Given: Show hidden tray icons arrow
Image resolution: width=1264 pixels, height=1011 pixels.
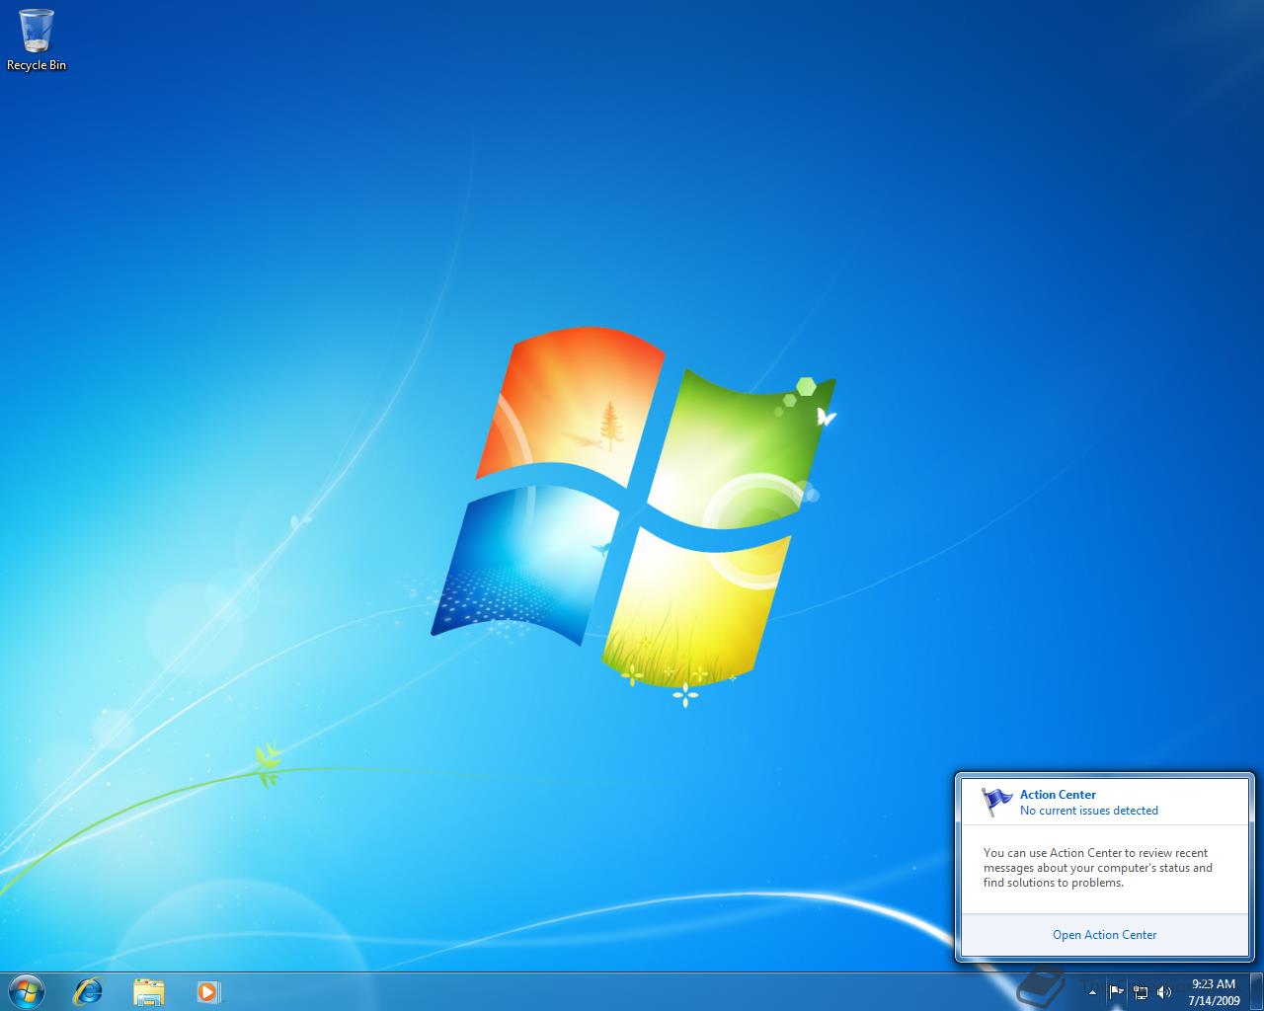Looking at the screenshot, I should tap(1092, 991).
